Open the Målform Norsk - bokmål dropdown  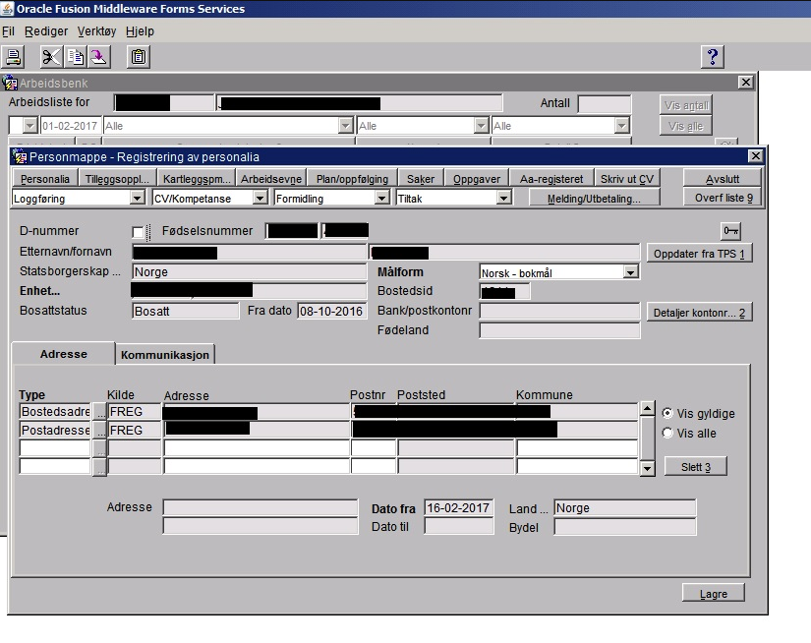pos(630,272)
